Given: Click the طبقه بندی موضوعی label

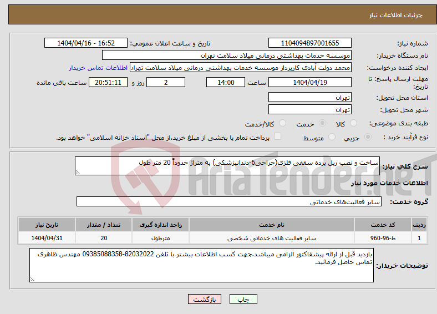Looking at the screenshot, I should point(399,123).
